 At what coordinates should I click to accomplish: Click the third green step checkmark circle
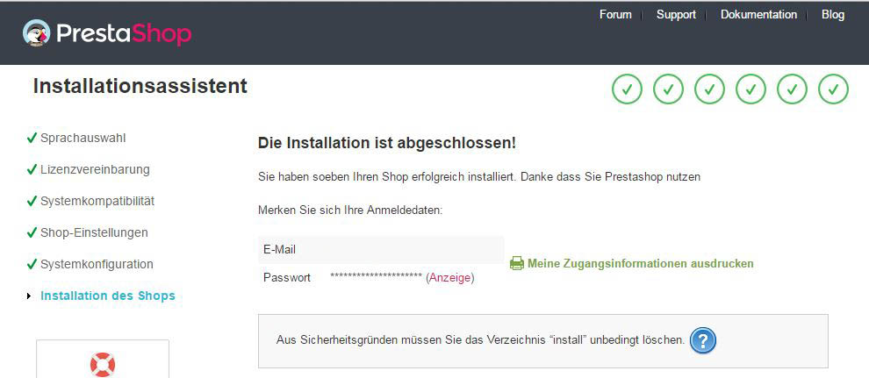click(x=709, y=89)
